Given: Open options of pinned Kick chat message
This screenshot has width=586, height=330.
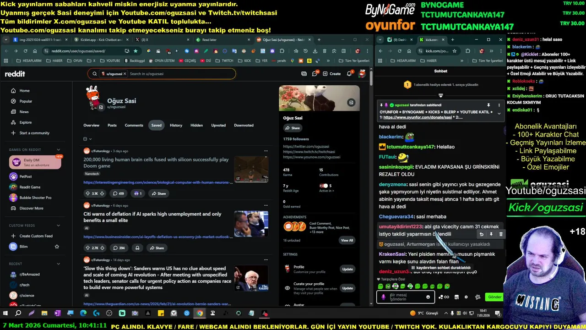Looking at the screenshot, I should [499, 105].
